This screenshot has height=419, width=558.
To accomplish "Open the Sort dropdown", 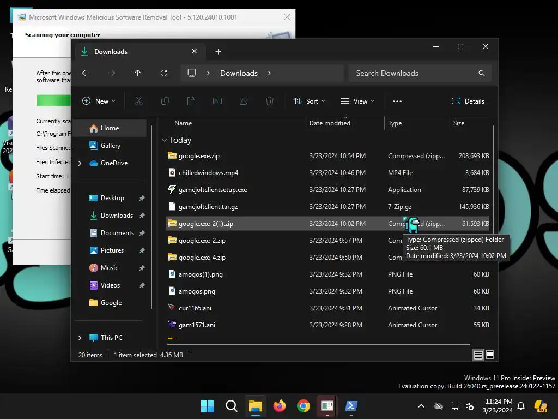I will click(309, 101).
